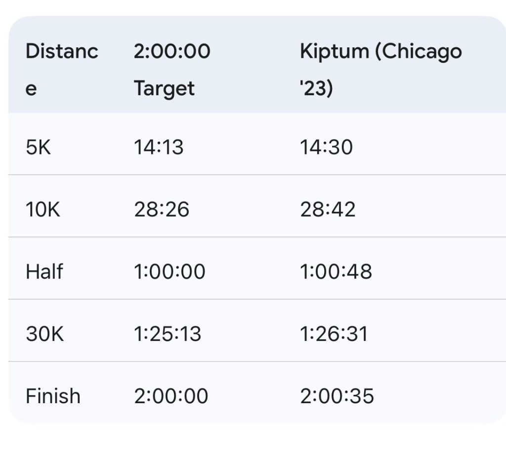Click the 1:00:00 half target cell
The width and height of the screenshot is (506, 458).
pyautogui.click(x=169, y=272)
